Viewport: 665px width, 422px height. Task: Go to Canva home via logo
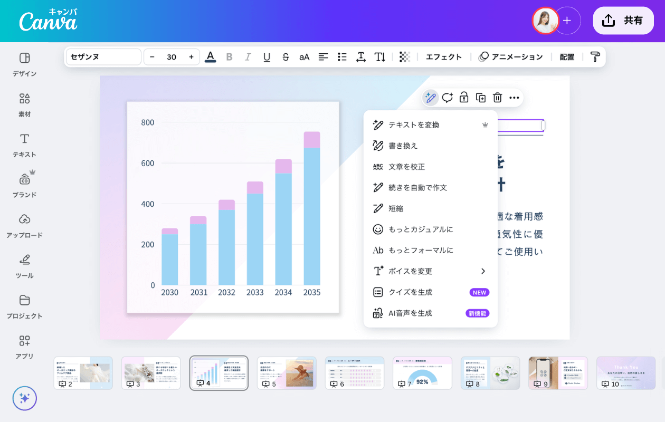(48, 20)
